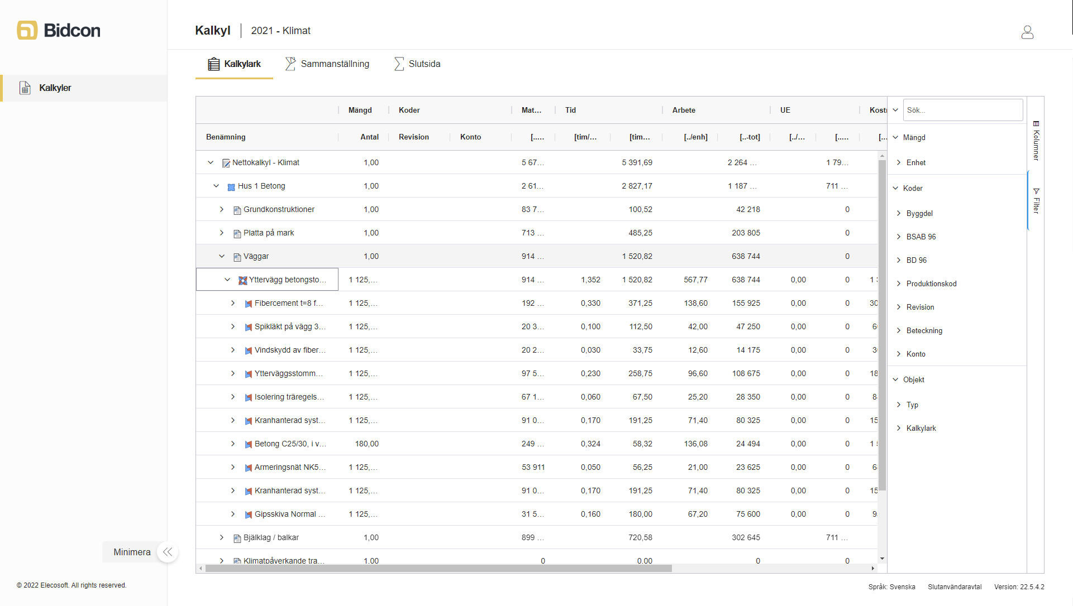Open the Filter side panel tab
1073x606 pixels.
(x=1036, y=201)
